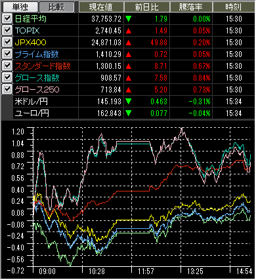
Task: Select the グロース250 index name
Action: (x=37, y=90)
